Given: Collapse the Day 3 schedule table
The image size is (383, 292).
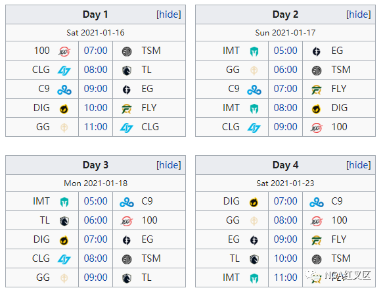Looking at the screenshot, I should pos(169,165).
